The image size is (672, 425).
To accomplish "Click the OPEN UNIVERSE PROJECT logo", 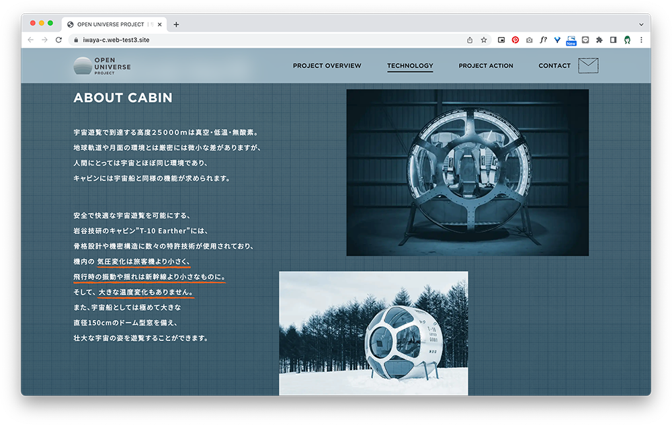I will click(x=101, y=65).
